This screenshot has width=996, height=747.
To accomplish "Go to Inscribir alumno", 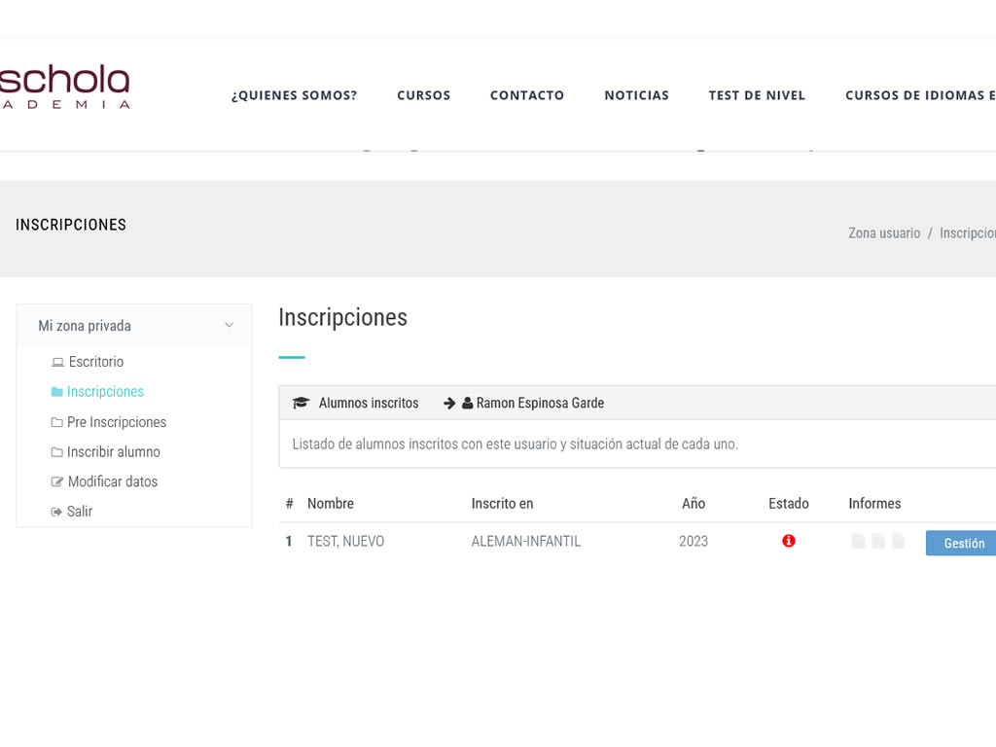I will click(x=113, y=452).
